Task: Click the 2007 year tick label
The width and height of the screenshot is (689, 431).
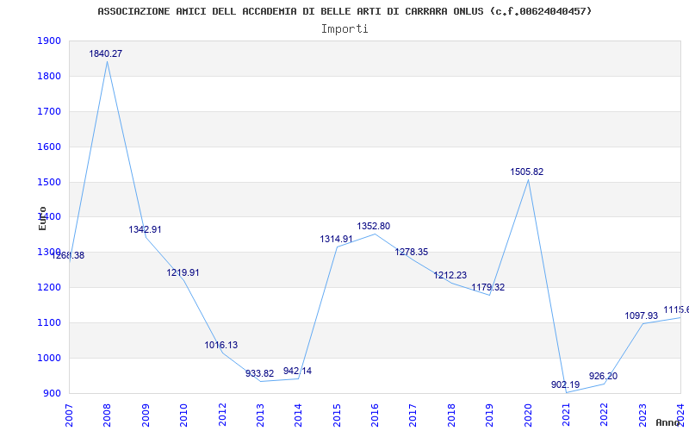Action: [69, 415]
